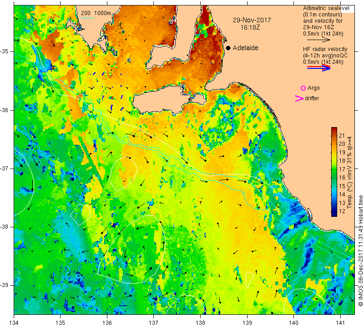Click the latitude axis label -38
The height and width of the screenshot is (328, 364).
pyautogui.click(x=5, y=227)
